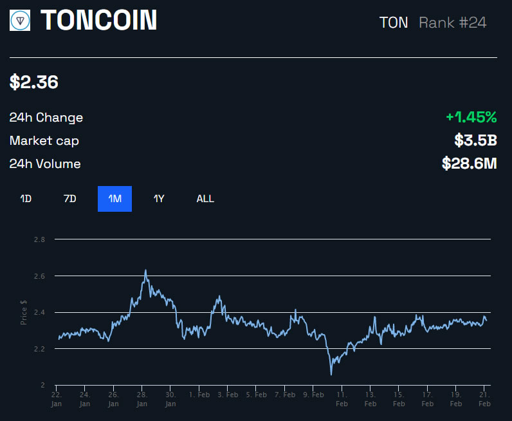
Task: Choose the highlighted 1M range button
Action: pos(114,199)
